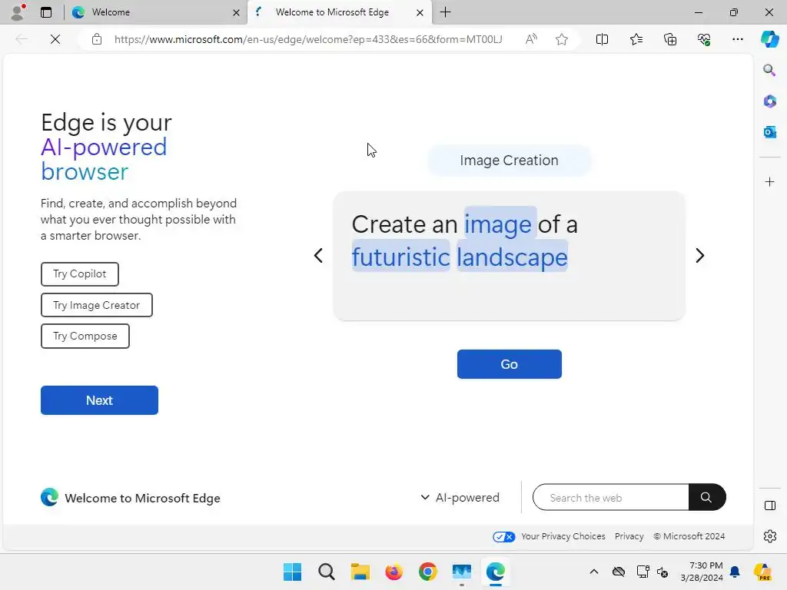Click the Try Compose button

pos(85,336)
